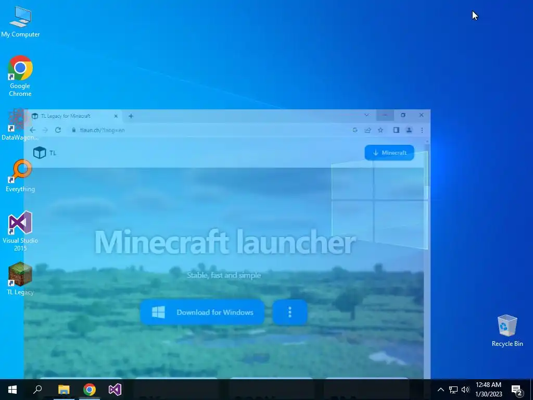
Task: Toggle Chrome side panel
Action: (x=396, y=130)
